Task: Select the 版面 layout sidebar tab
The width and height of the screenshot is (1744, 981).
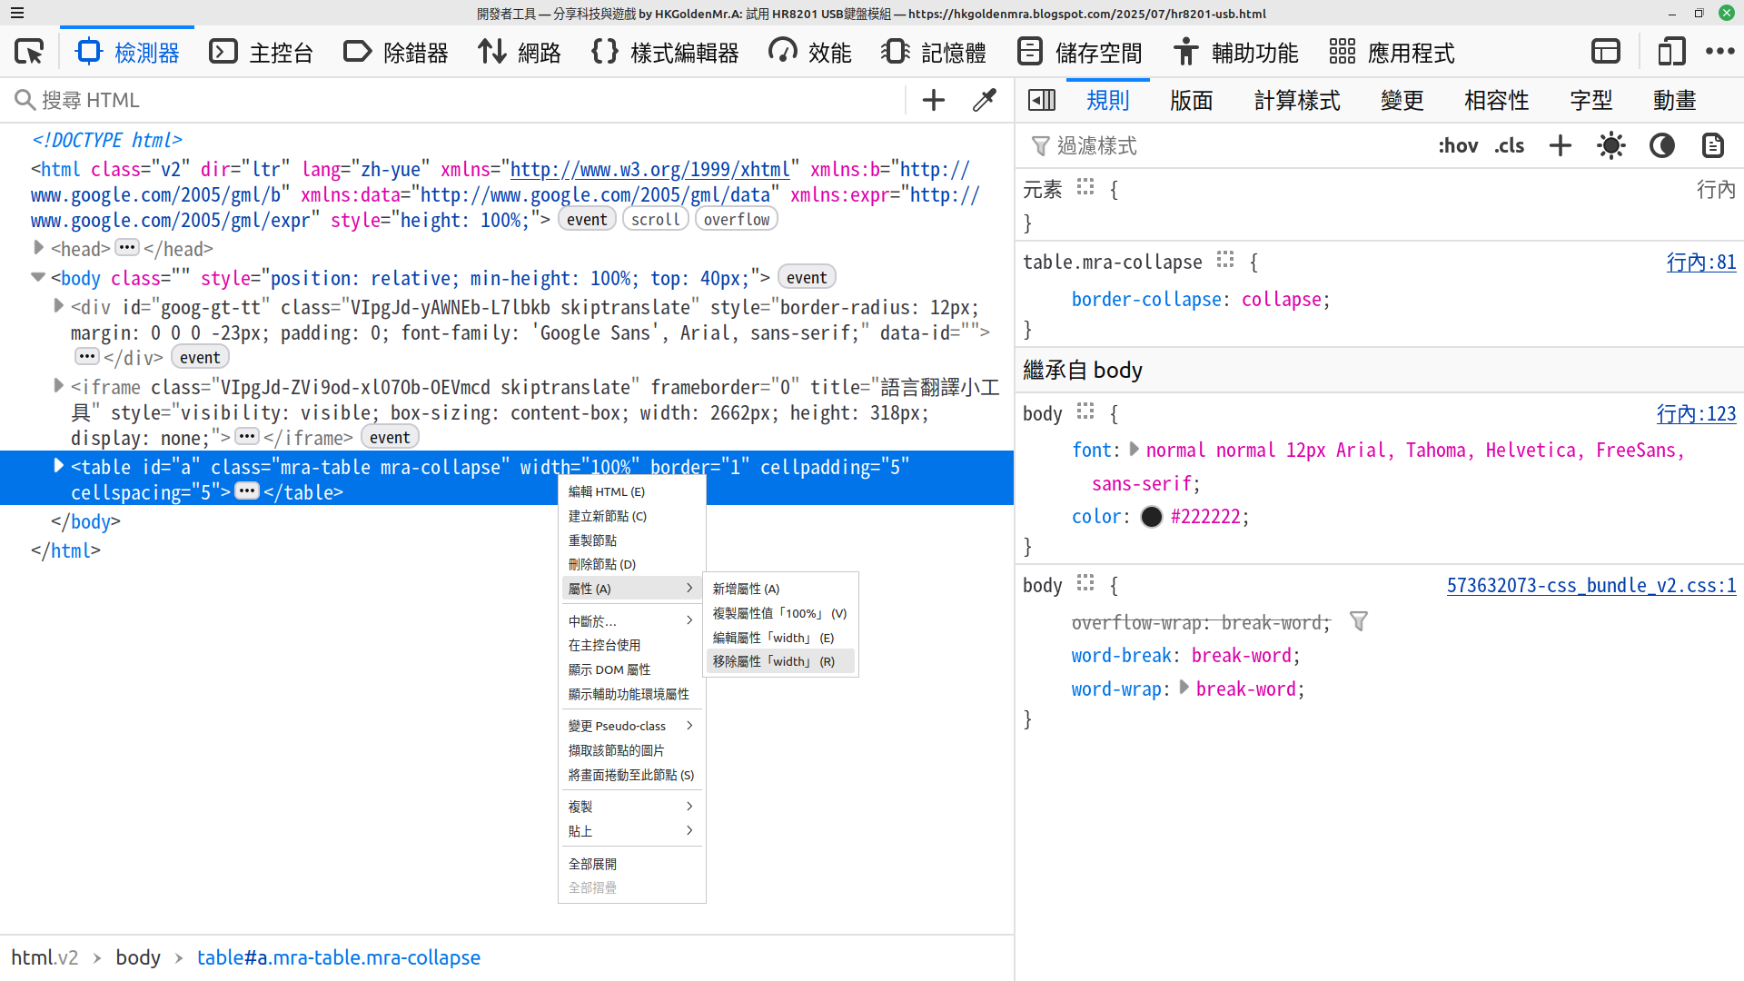Action: [x=1192, y=100]
